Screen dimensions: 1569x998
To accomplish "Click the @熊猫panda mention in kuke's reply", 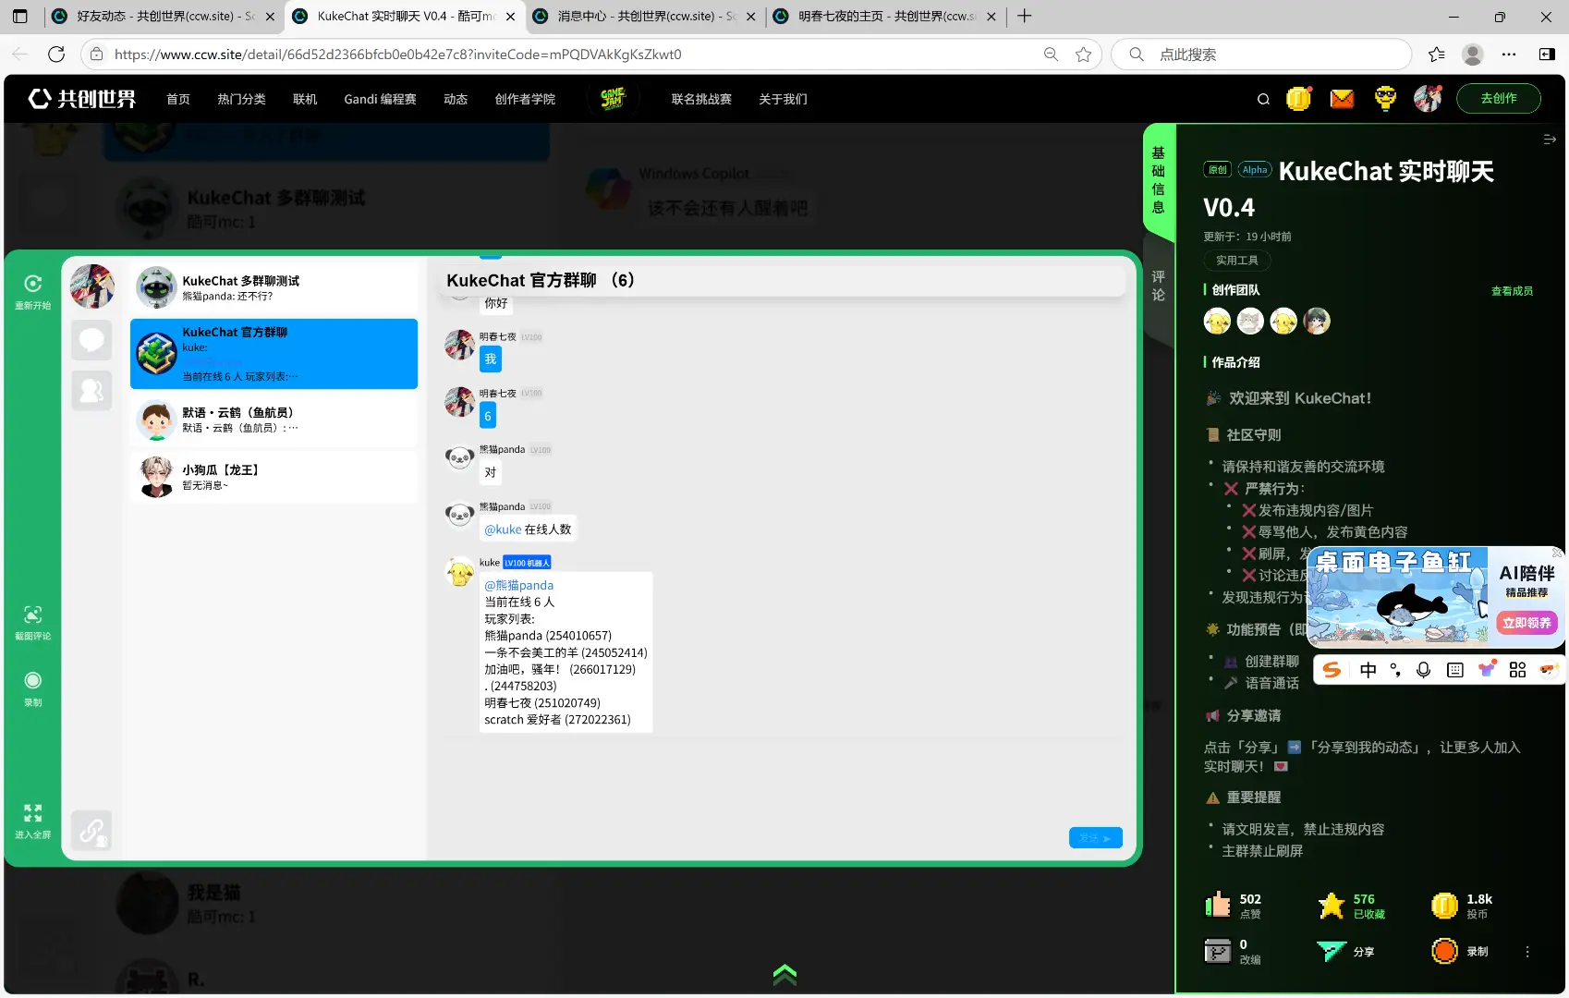I will 519,585.
